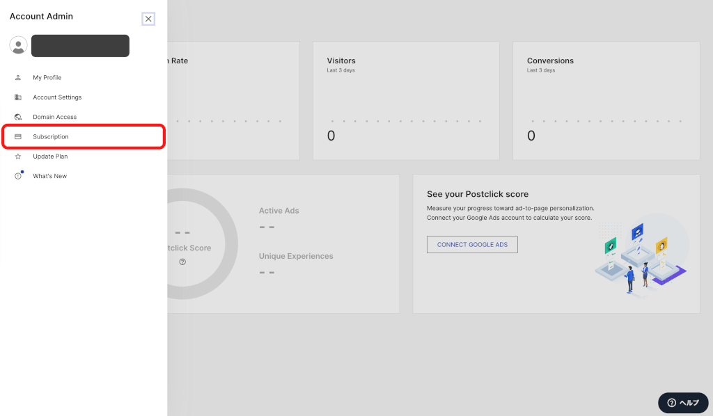Viewport: 713px width, 416px height.
Task: Click the Update Plan star icon
Action: 18,157
